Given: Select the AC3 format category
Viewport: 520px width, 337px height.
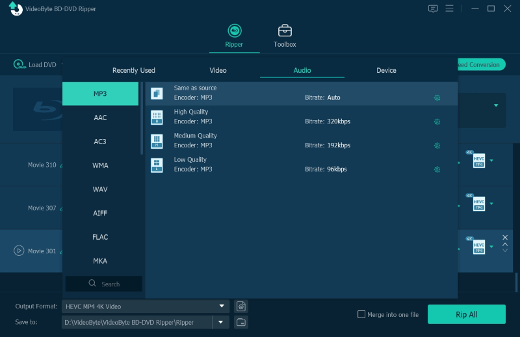Looking at the screenshot, I should coord(101,142).
